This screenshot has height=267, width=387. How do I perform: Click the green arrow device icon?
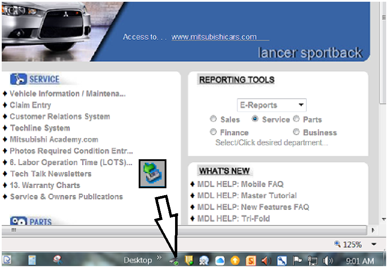[152, 174]
